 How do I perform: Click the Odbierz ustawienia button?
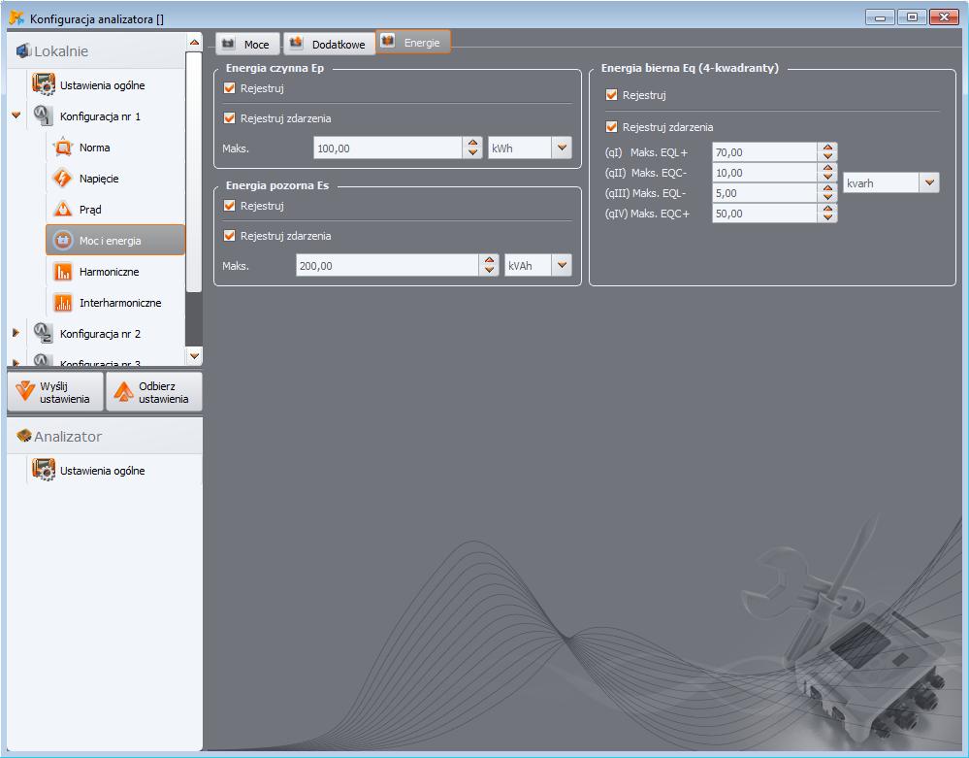tap(154, 392)
